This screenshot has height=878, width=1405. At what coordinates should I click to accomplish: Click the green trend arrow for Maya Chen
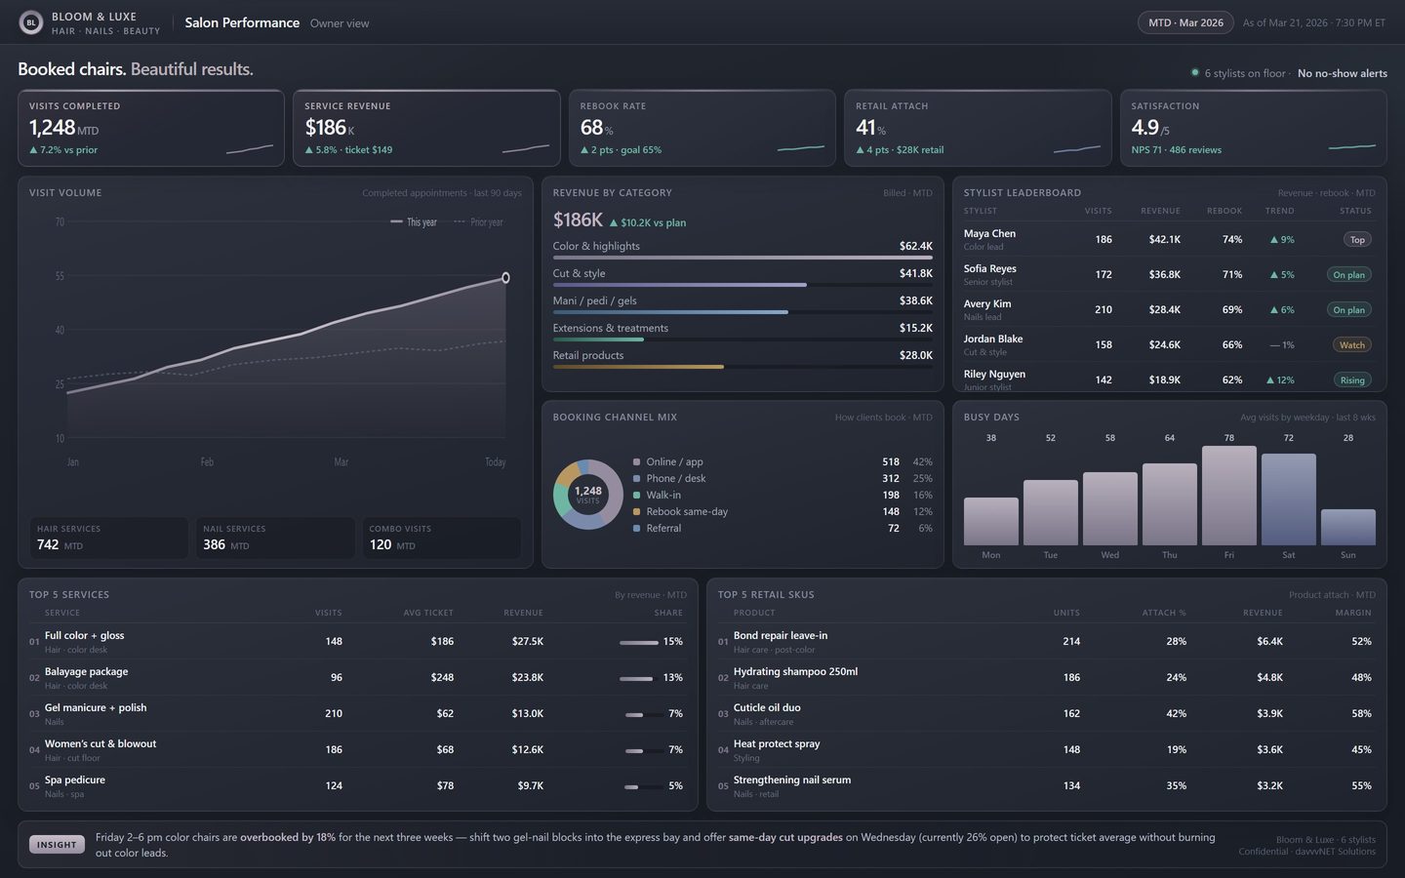point(1274,240)
